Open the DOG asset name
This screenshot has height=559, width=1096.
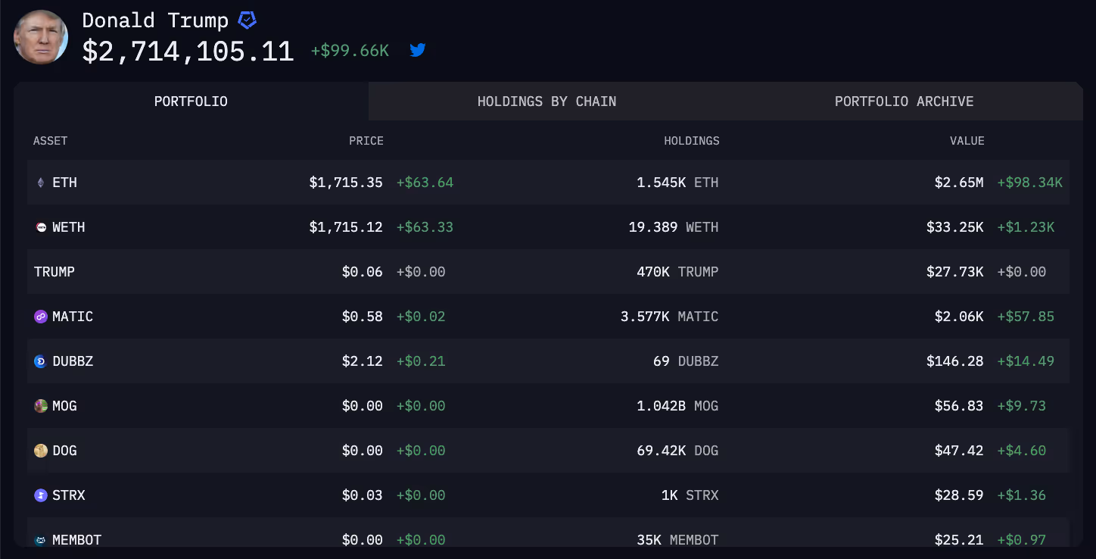(65, 451)
